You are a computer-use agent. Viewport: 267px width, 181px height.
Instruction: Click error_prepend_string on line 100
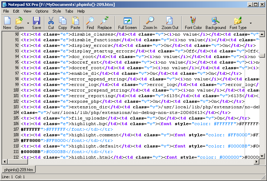coord(99,90)
